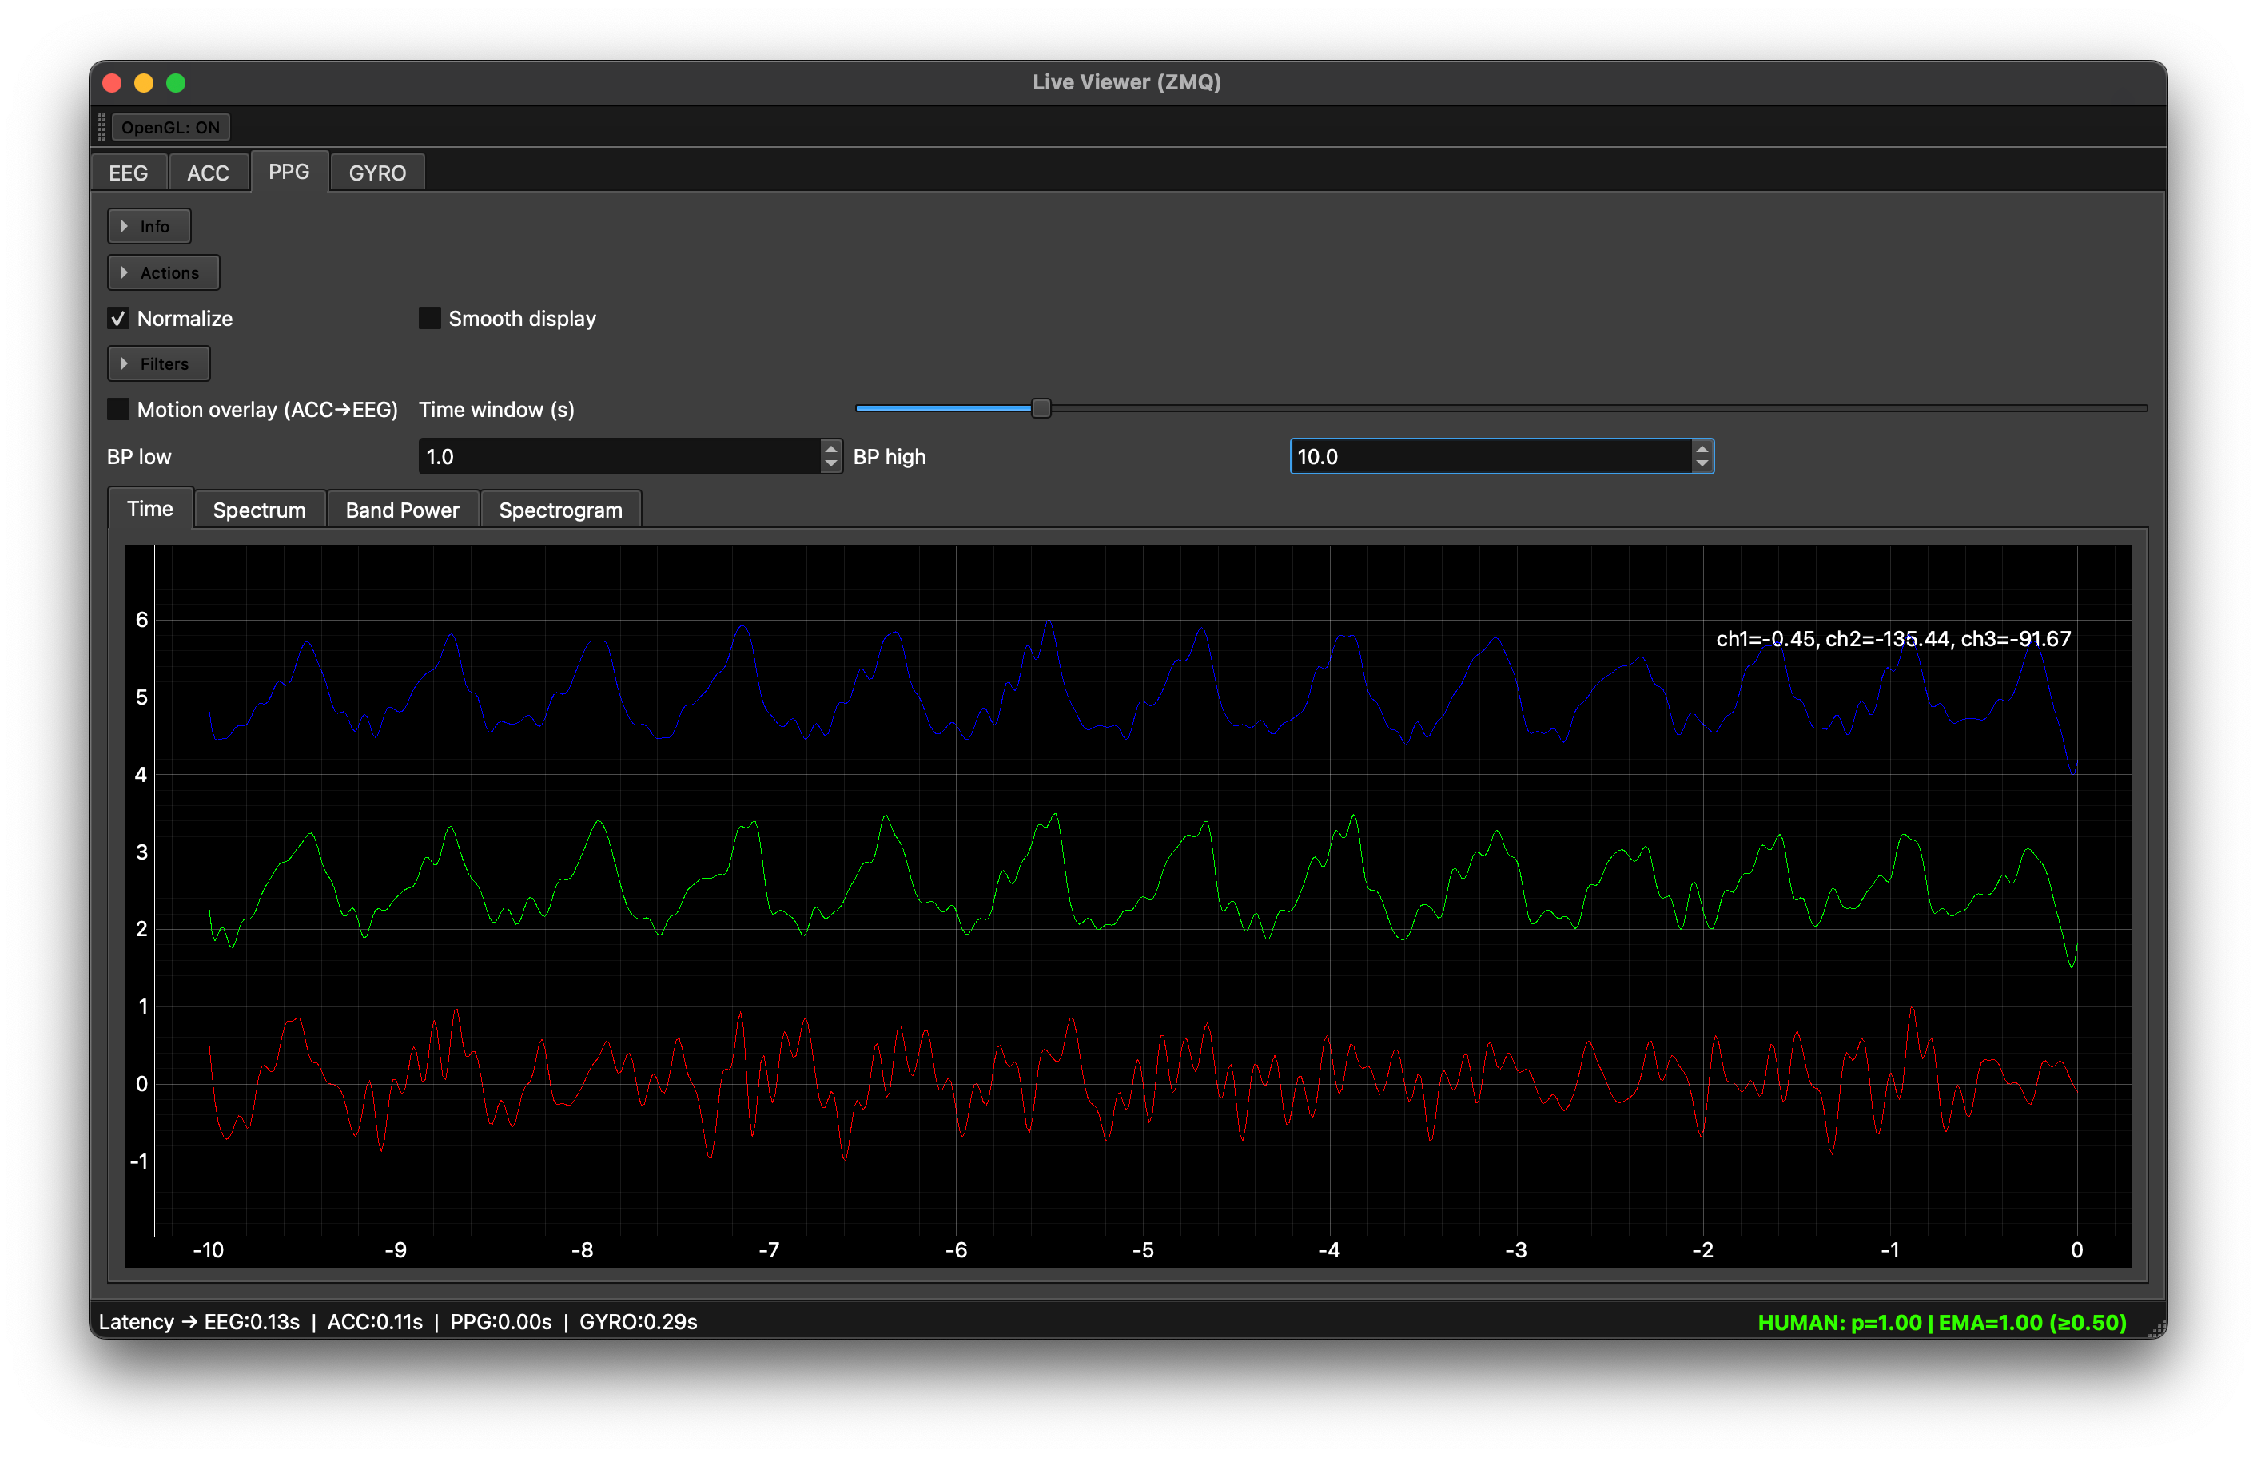Select the GYRO tab
2257x1457 pixels.
tap(376, 171)
